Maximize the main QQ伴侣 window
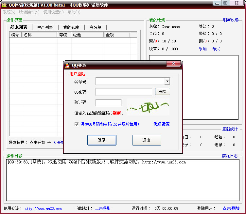This screenshot has width=246, height=214. tap(225, 3)
